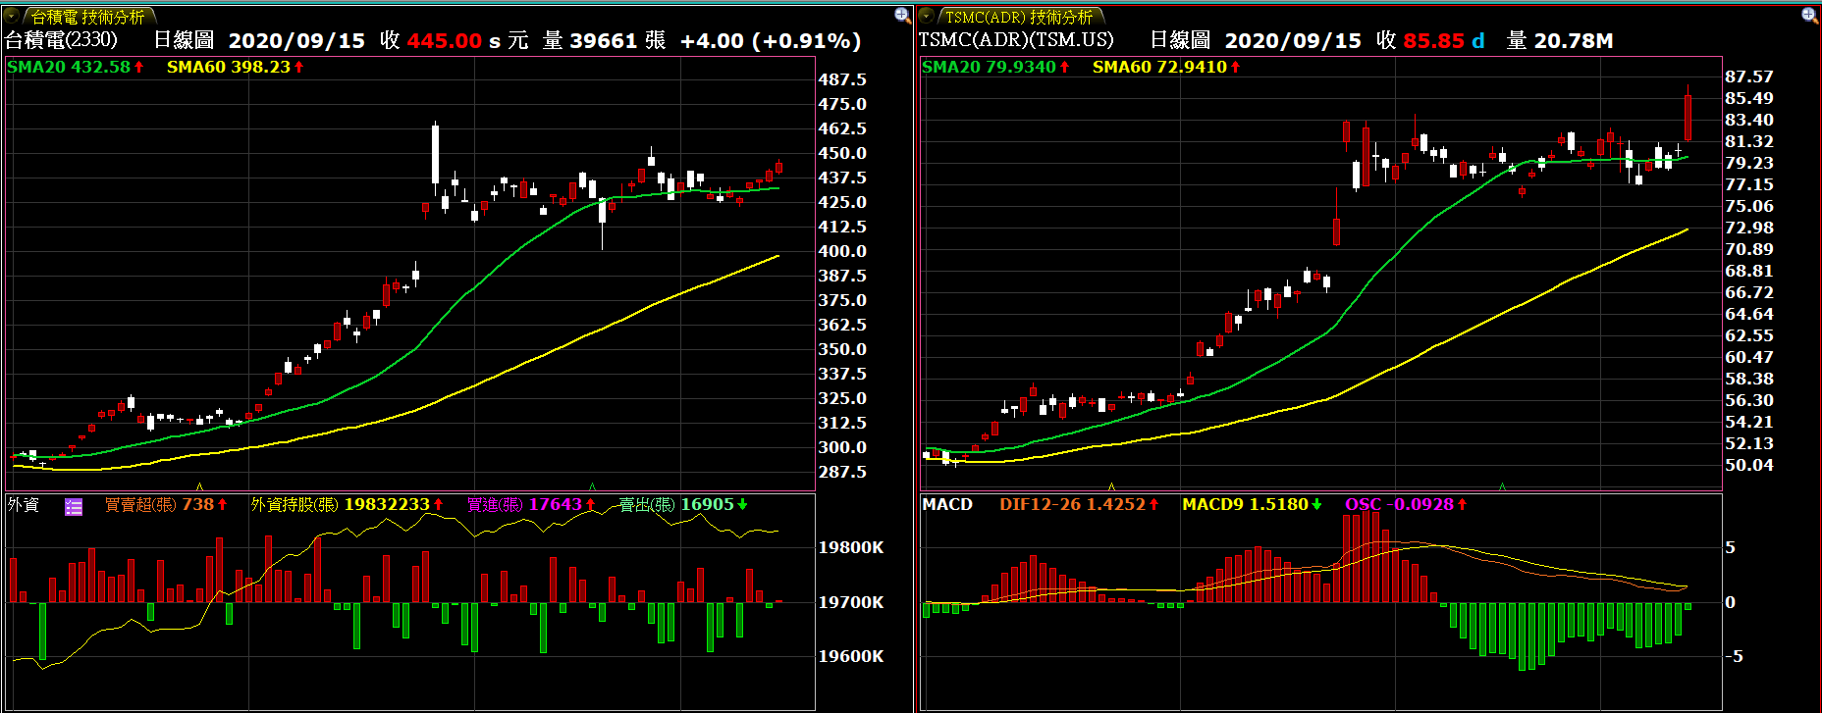Click the 台積電(2330) stock name
Image resolution: width=1822 pixels, height=713 pixels.
61,40
